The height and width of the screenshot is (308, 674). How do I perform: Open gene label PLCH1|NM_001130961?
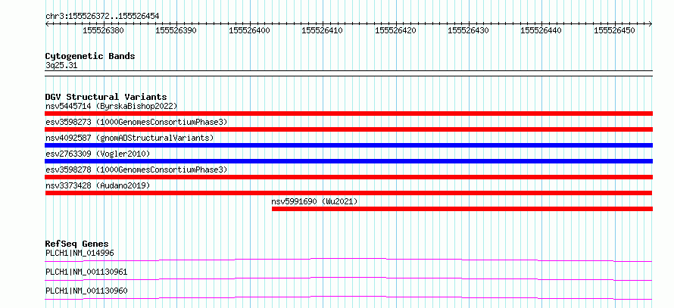coord(86,272)
